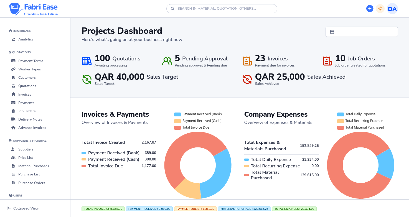Click the Total Invoice(s) status badge
Image resolution: width=409 pixels, height=217 pixels.
pyautogui.click(x=103, y=209)
